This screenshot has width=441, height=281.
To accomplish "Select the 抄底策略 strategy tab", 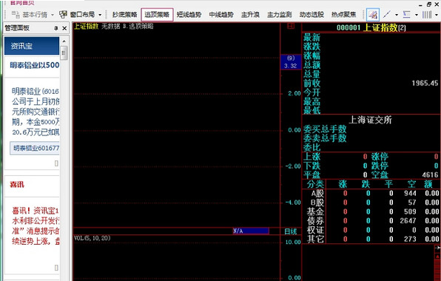I will (x=124, y=14).
